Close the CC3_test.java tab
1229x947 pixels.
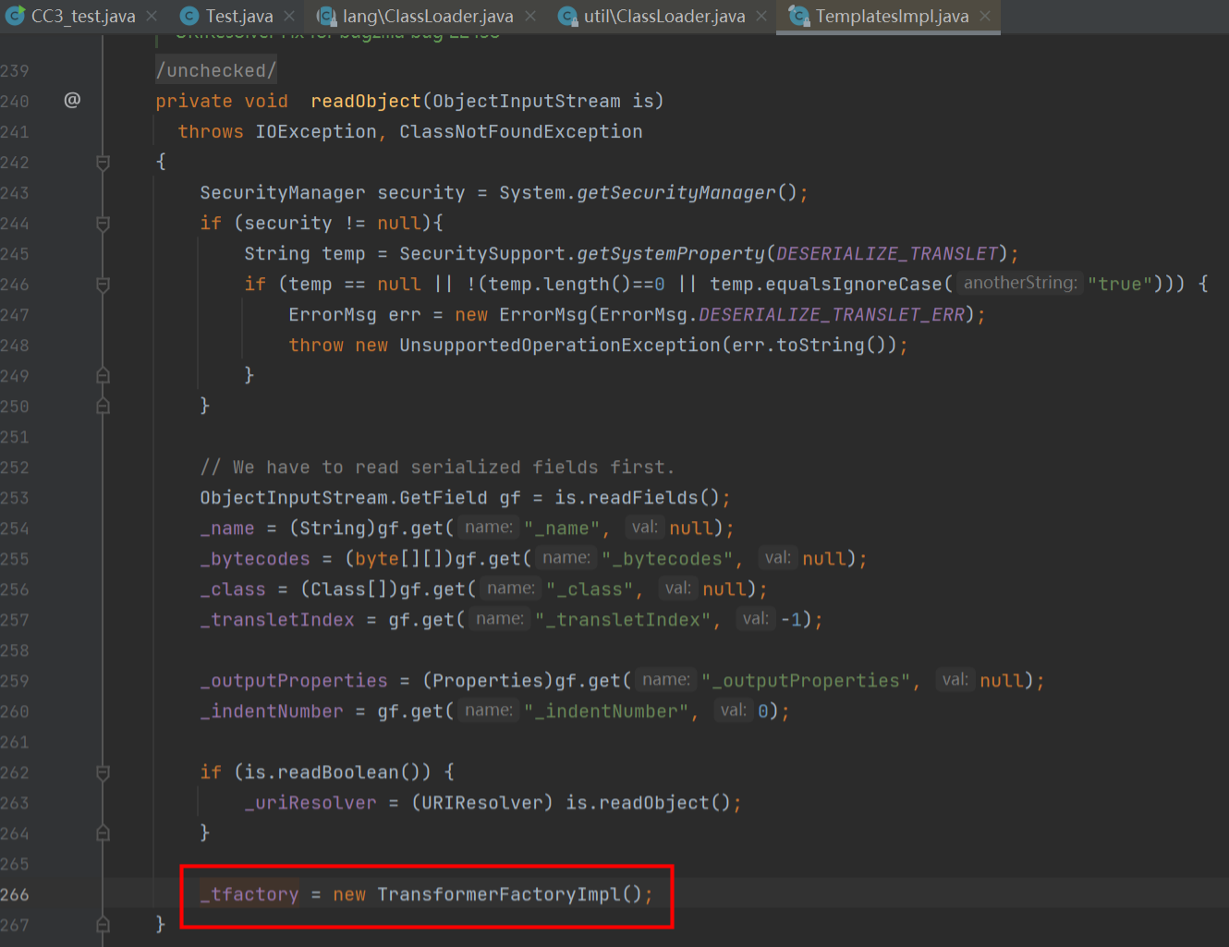[152, 16]
